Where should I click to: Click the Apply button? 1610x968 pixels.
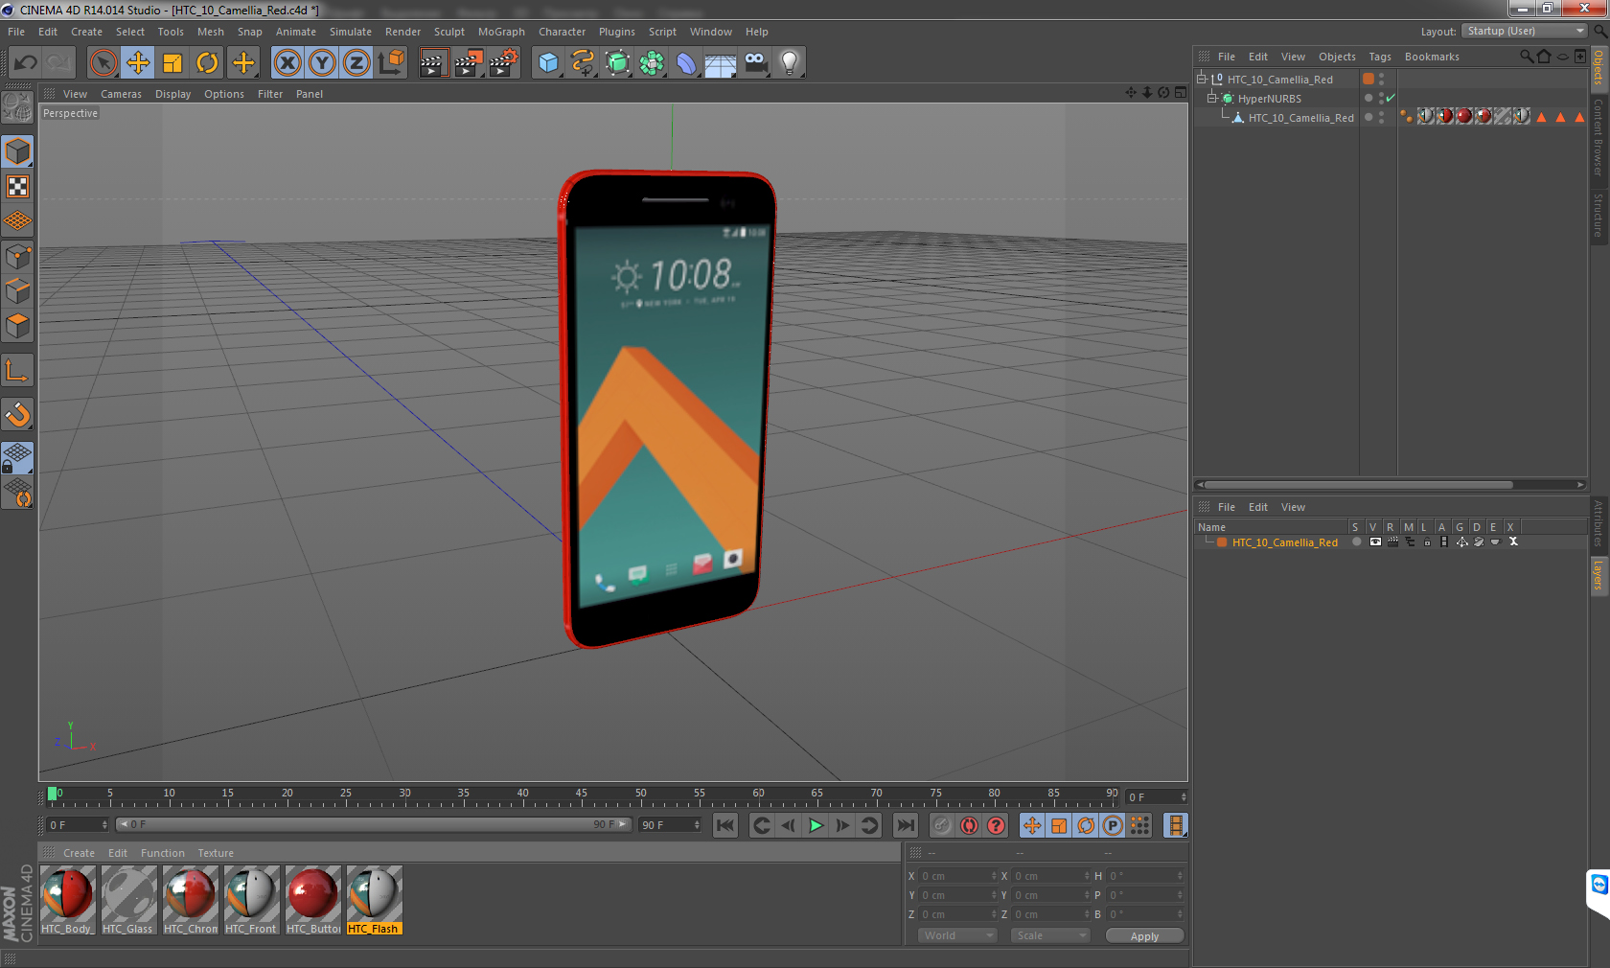point(1144,936)
